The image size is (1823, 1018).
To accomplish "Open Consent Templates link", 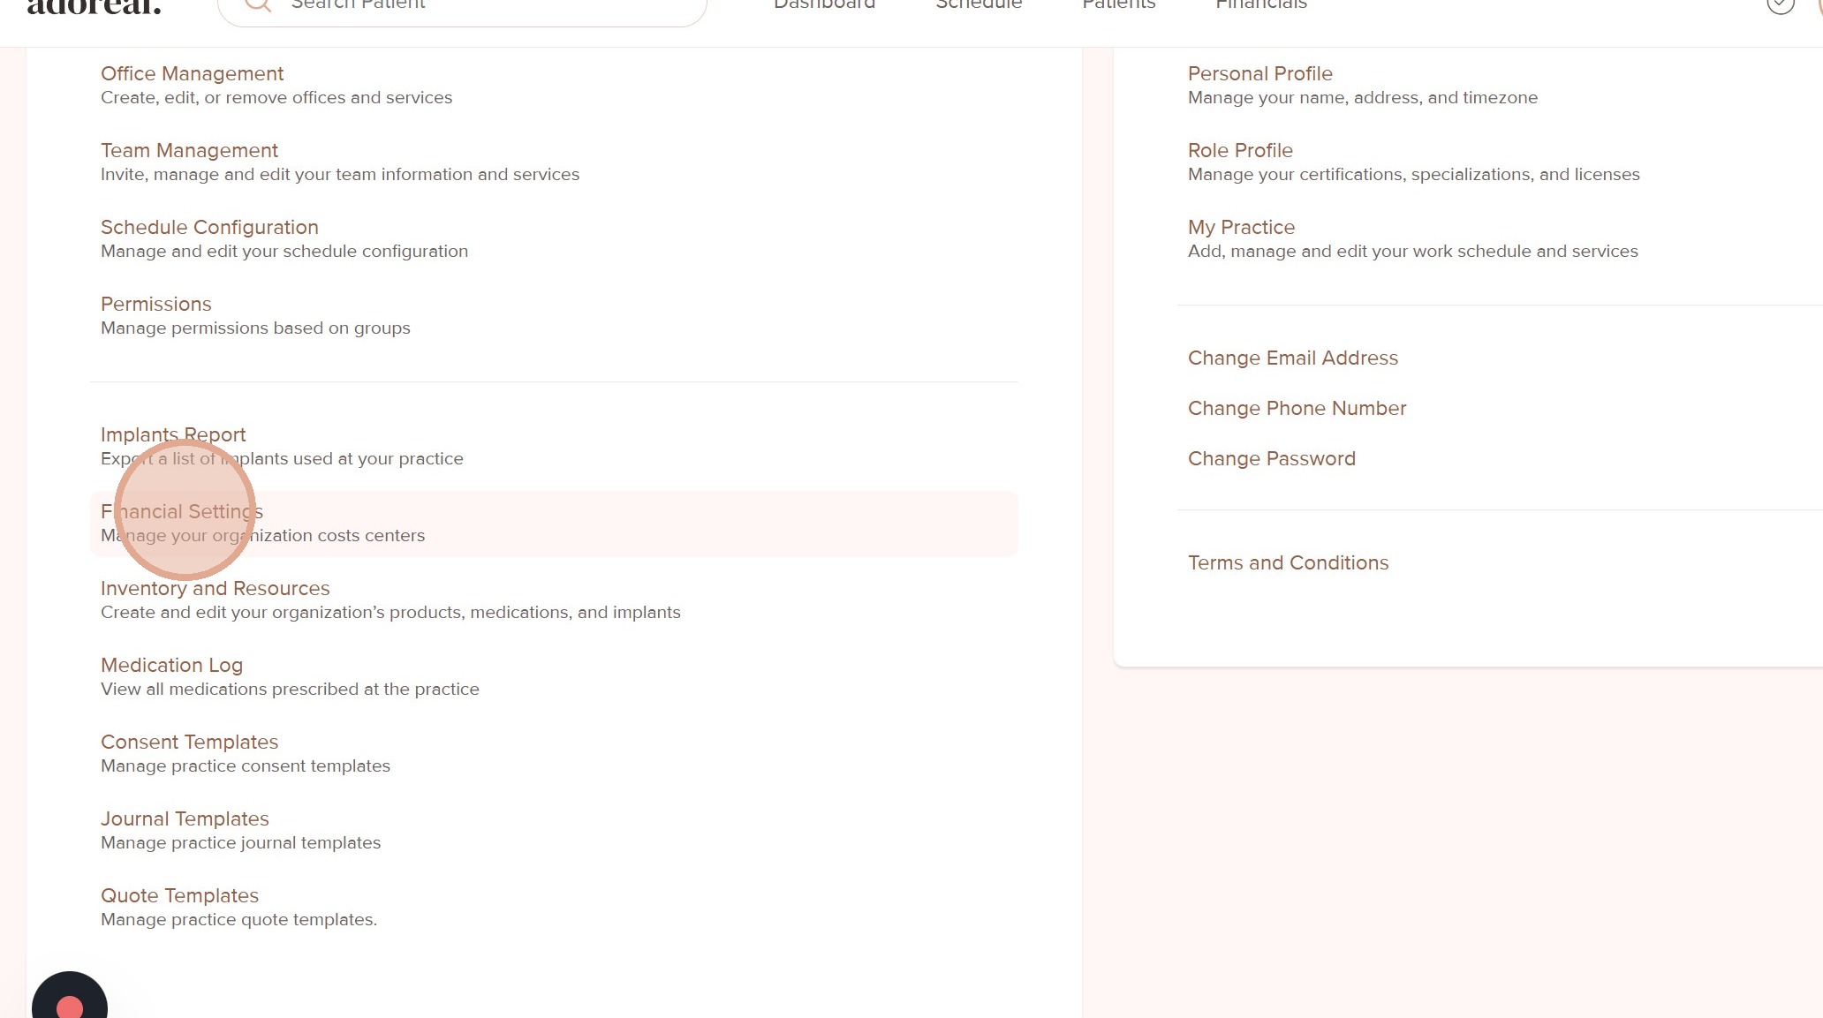I will click(189, 743).
